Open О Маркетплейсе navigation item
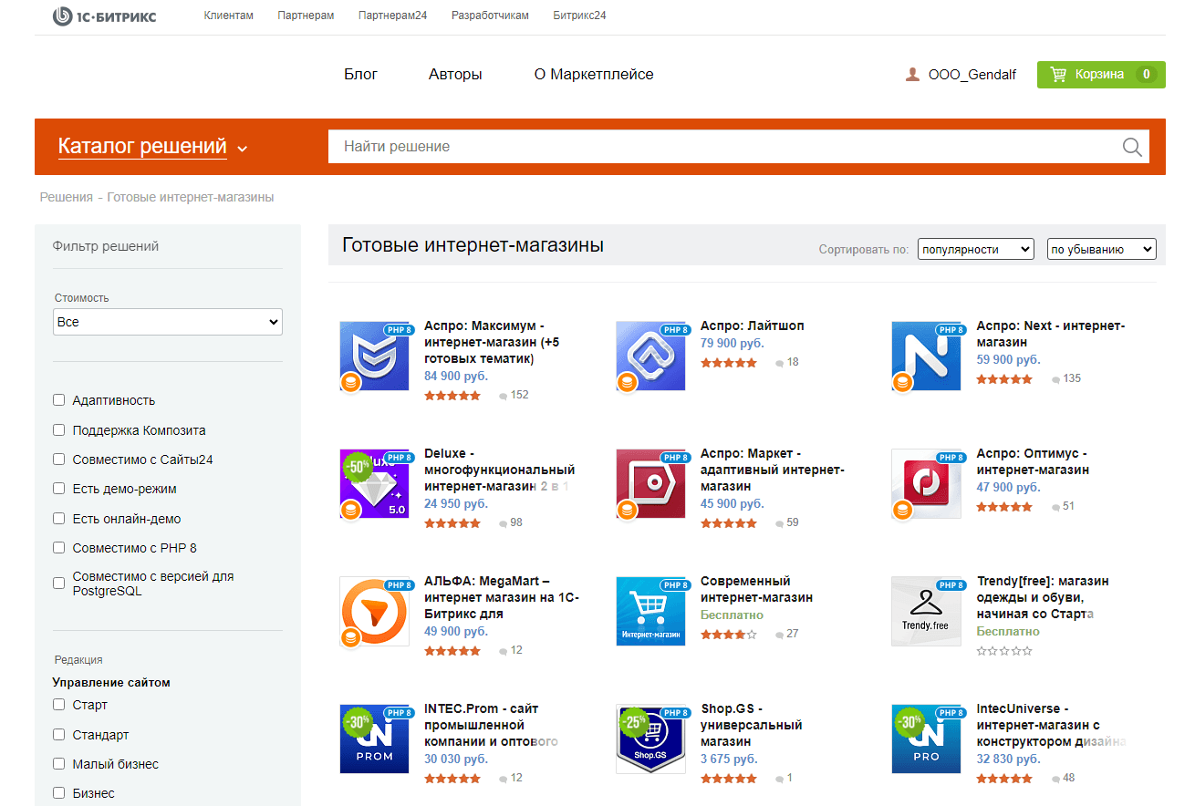The image size is (1195, 806). coord(594,75)
